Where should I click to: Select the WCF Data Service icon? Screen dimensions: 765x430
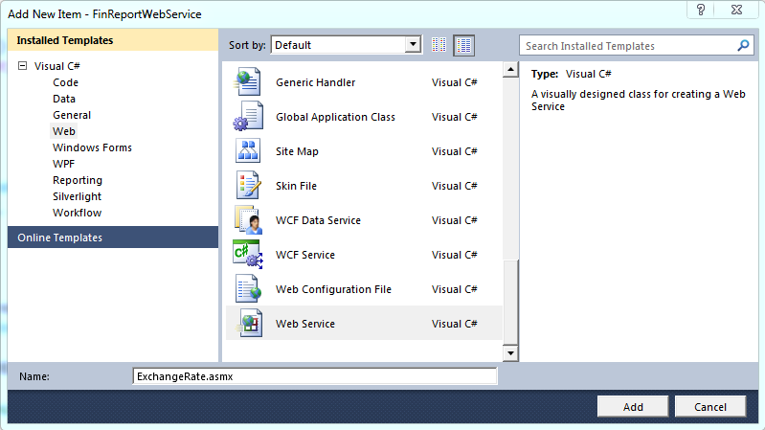[247, 220]
